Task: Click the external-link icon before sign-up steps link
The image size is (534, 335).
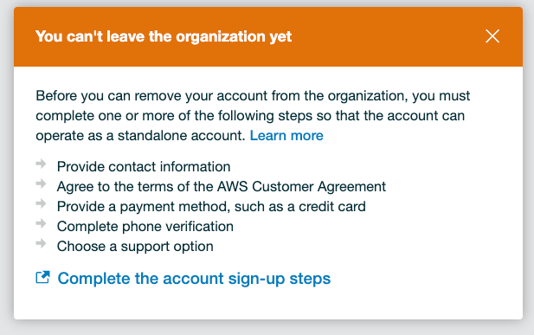Action: [43, 277]
